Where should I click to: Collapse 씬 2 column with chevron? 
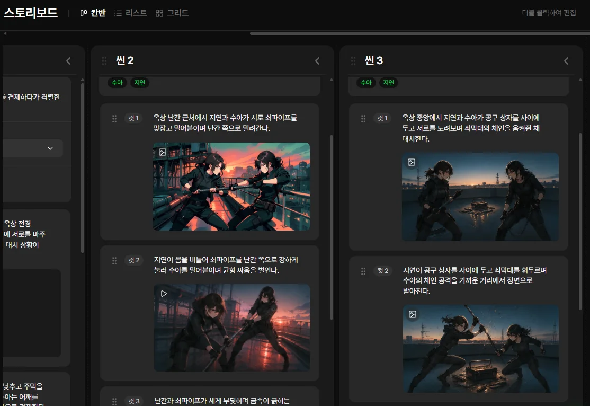click(317, 61)
